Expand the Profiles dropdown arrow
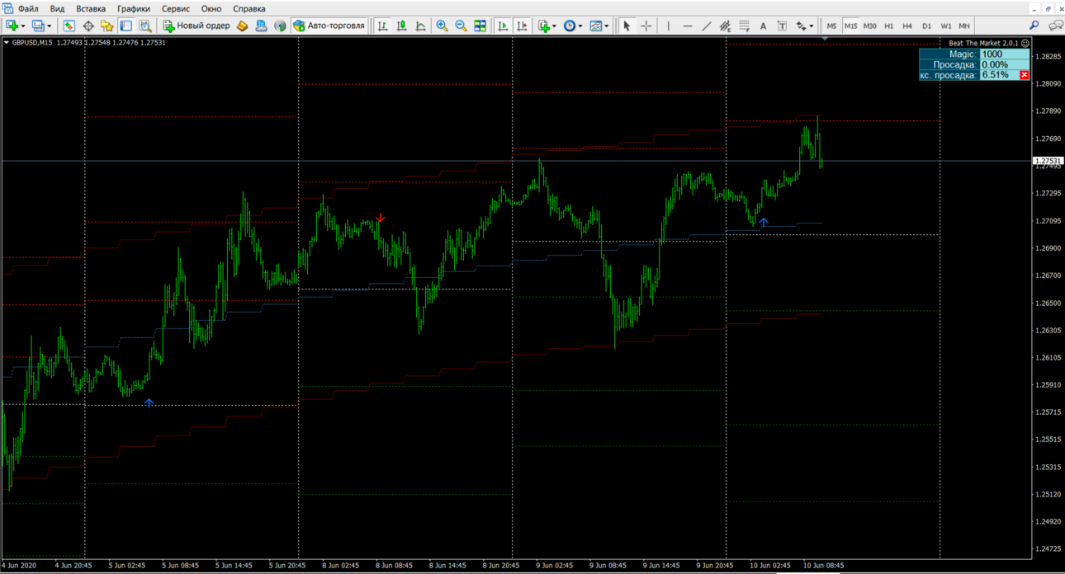The image size is (1065, 574). (x=50, y=26)
